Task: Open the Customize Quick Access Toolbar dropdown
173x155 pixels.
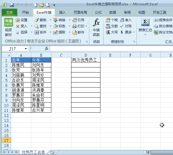Action: (54, 5)
